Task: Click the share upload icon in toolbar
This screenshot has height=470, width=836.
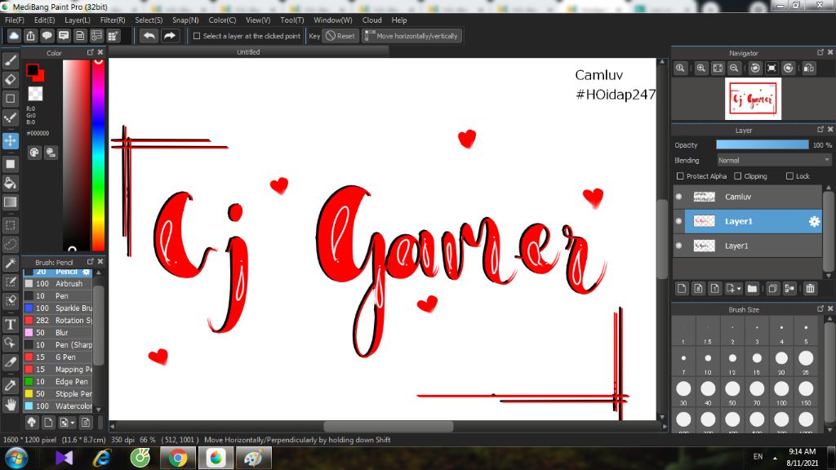Action: [30, 36]
